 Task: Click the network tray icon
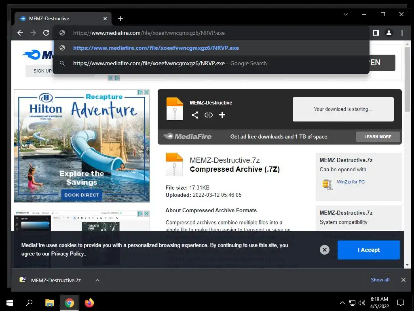tap(352, 303)
